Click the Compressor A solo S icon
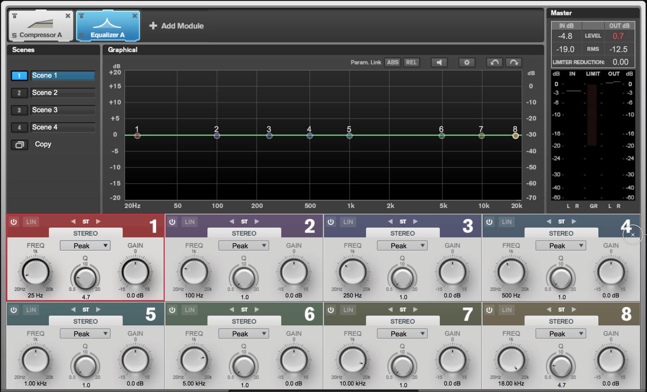 14,35
